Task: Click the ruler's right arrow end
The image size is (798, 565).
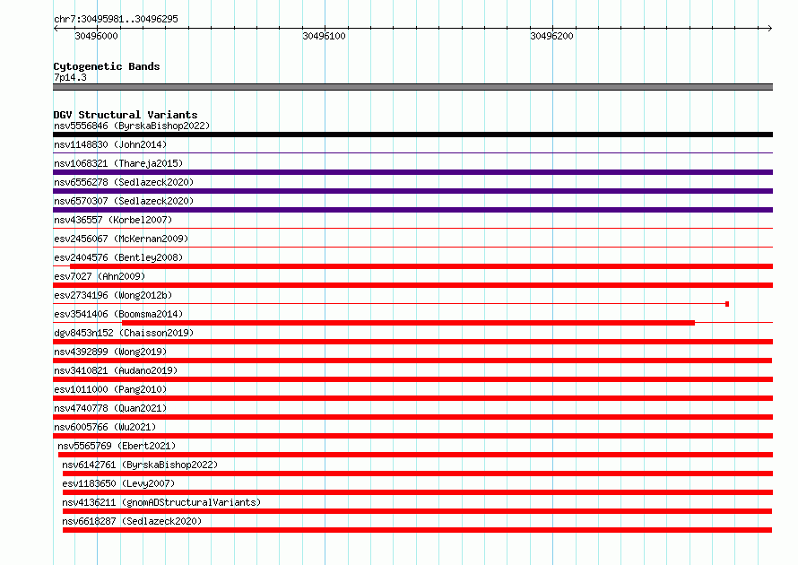Action: (x=769, y=28)
